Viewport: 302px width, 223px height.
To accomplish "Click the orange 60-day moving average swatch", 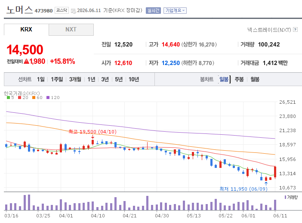I will (x=34, y=98).
